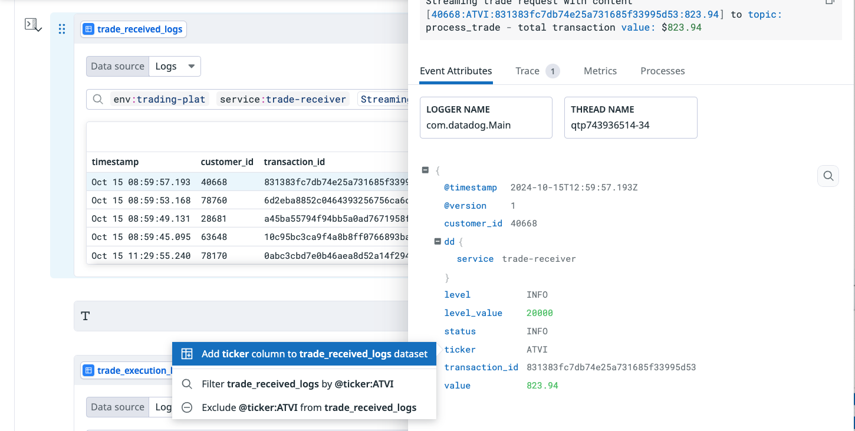Click the search button in the JSON attributes panel
Image resolution: width=855 pixels, height=431 pixels.
point(828,176)
